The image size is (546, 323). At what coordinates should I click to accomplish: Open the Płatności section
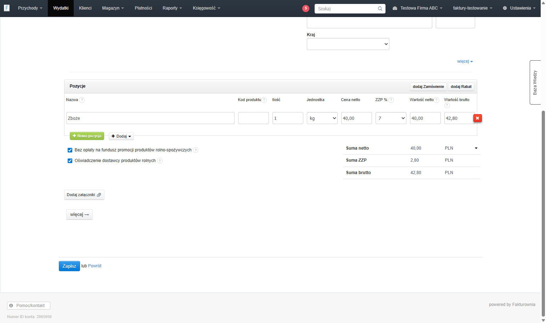pos(143,8)
